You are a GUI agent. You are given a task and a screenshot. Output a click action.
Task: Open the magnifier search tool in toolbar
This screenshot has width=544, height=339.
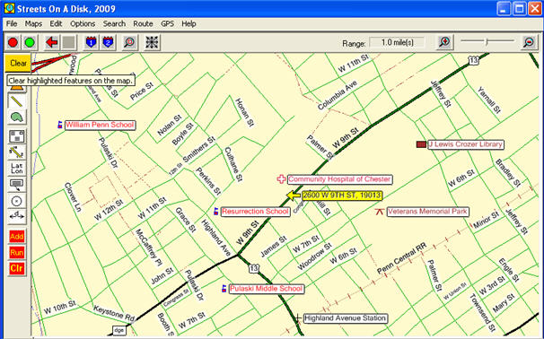(x=130, y=42)
